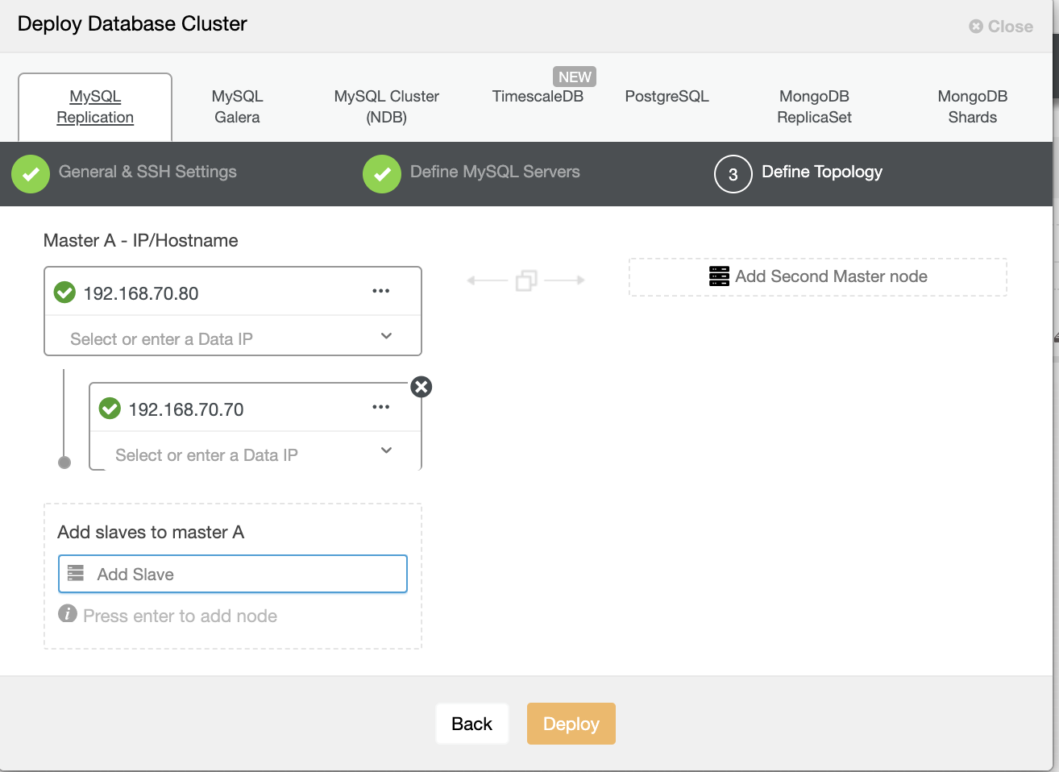Click Add Second Master node
Viewport: 1059px width, 772px height.
coord(818,277)
